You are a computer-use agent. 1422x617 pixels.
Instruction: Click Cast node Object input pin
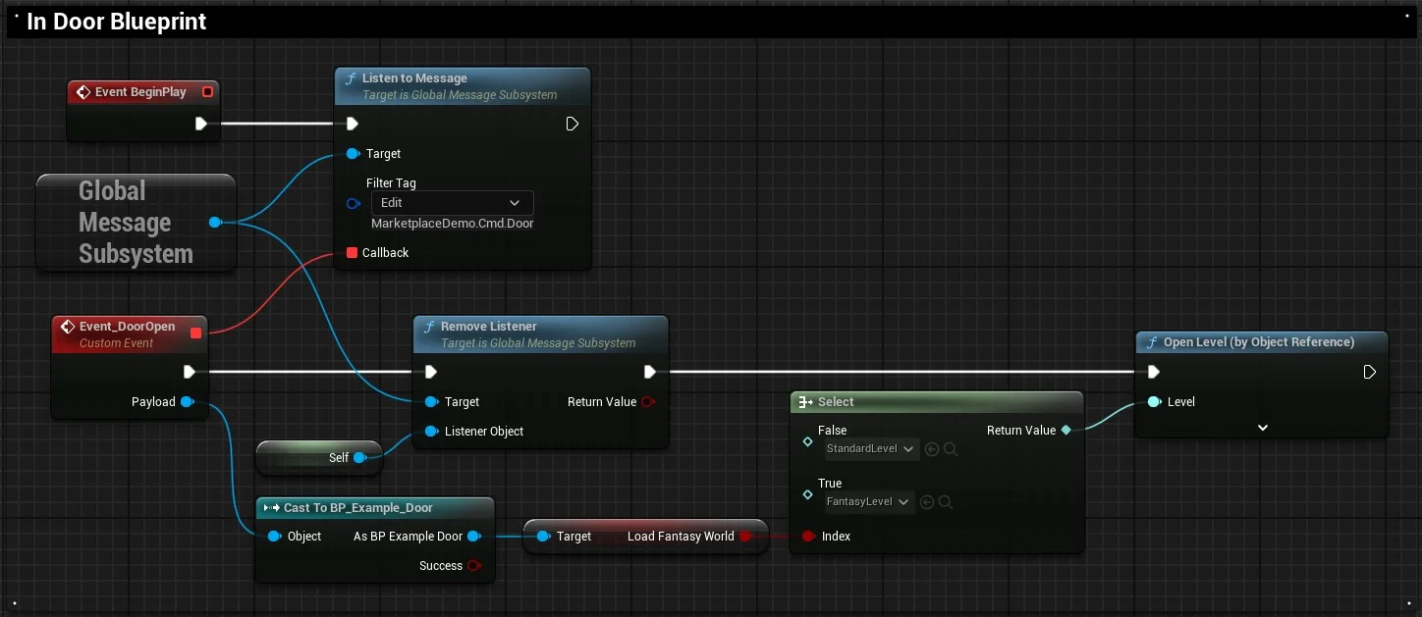click(x=274, y=537)
